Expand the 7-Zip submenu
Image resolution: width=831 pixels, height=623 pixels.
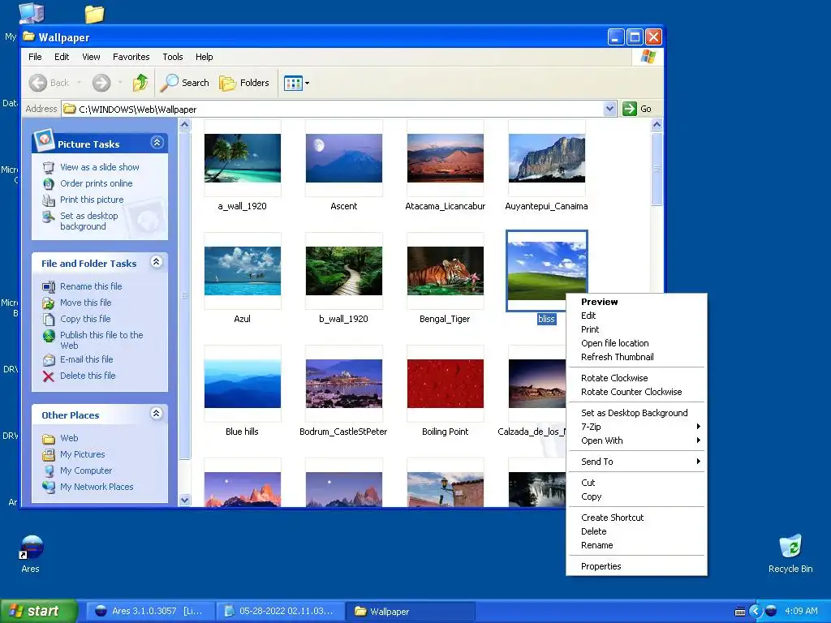tap(636, 427)
